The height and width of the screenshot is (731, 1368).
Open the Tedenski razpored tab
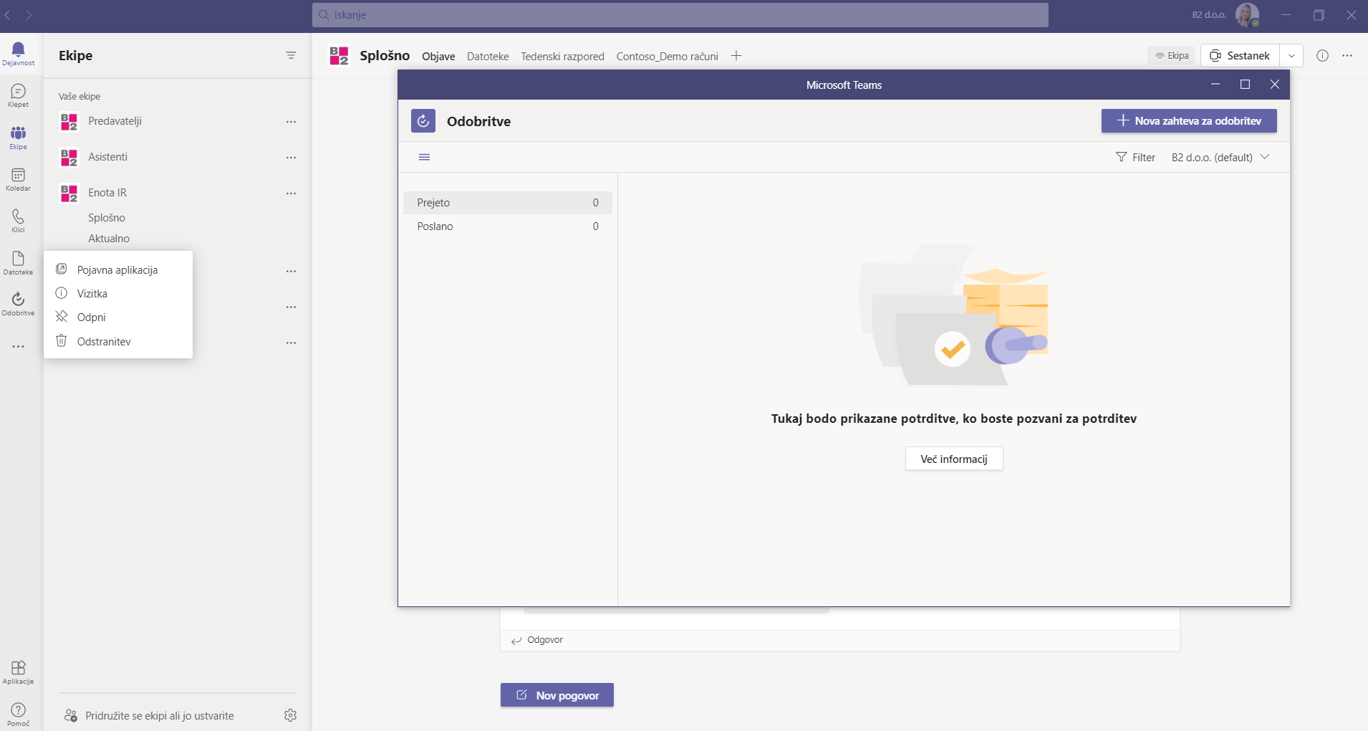562,57
